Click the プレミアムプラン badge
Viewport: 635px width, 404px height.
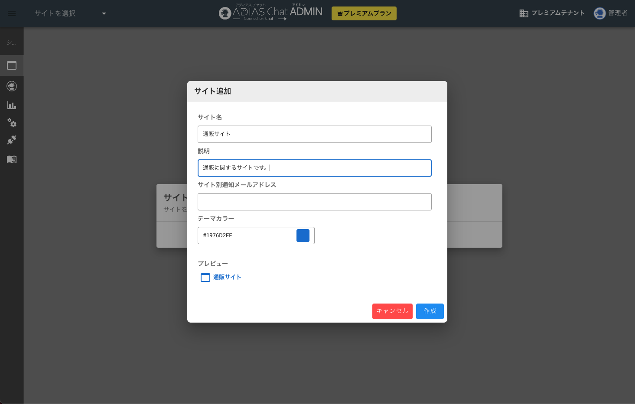364,13
